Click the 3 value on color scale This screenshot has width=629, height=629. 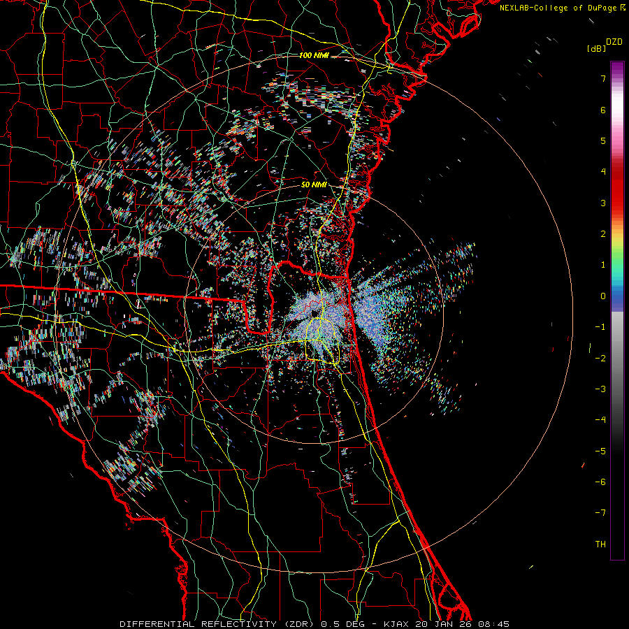click(x=603, y=203)
